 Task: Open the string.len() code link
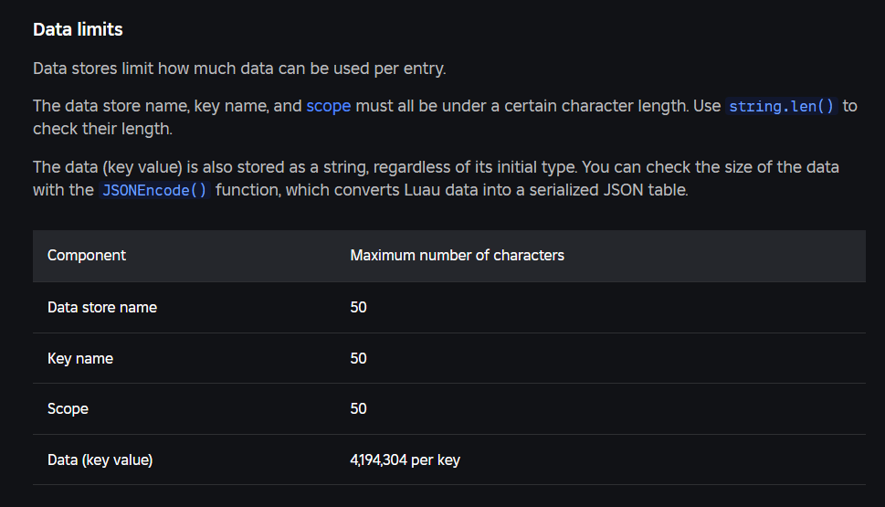[781, 106]
